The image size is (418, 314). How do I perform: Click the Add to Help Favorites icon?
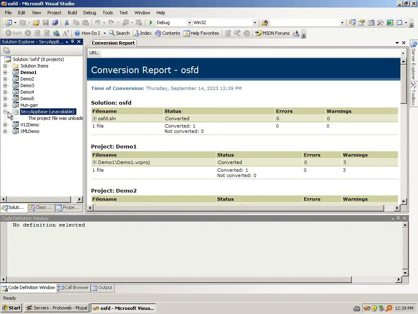tap(228, 33)
